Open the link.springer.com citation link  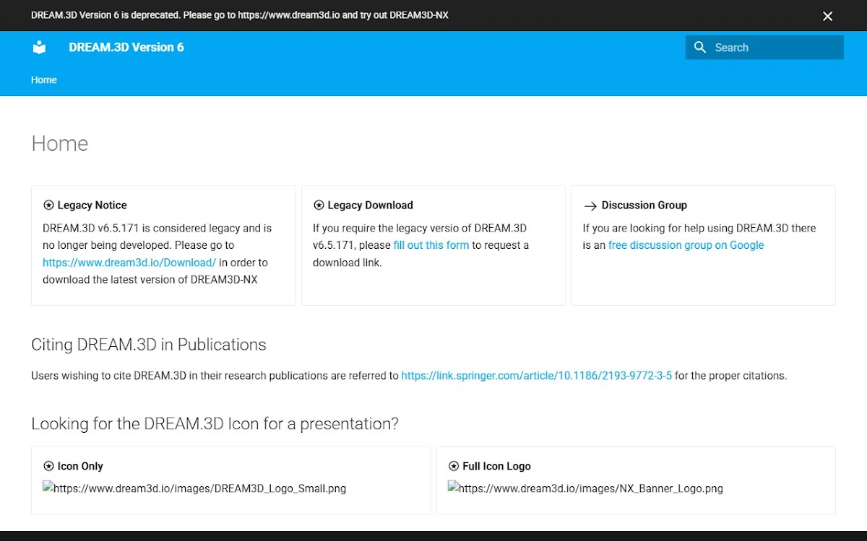pyautogui.click(x=537, y=376)
